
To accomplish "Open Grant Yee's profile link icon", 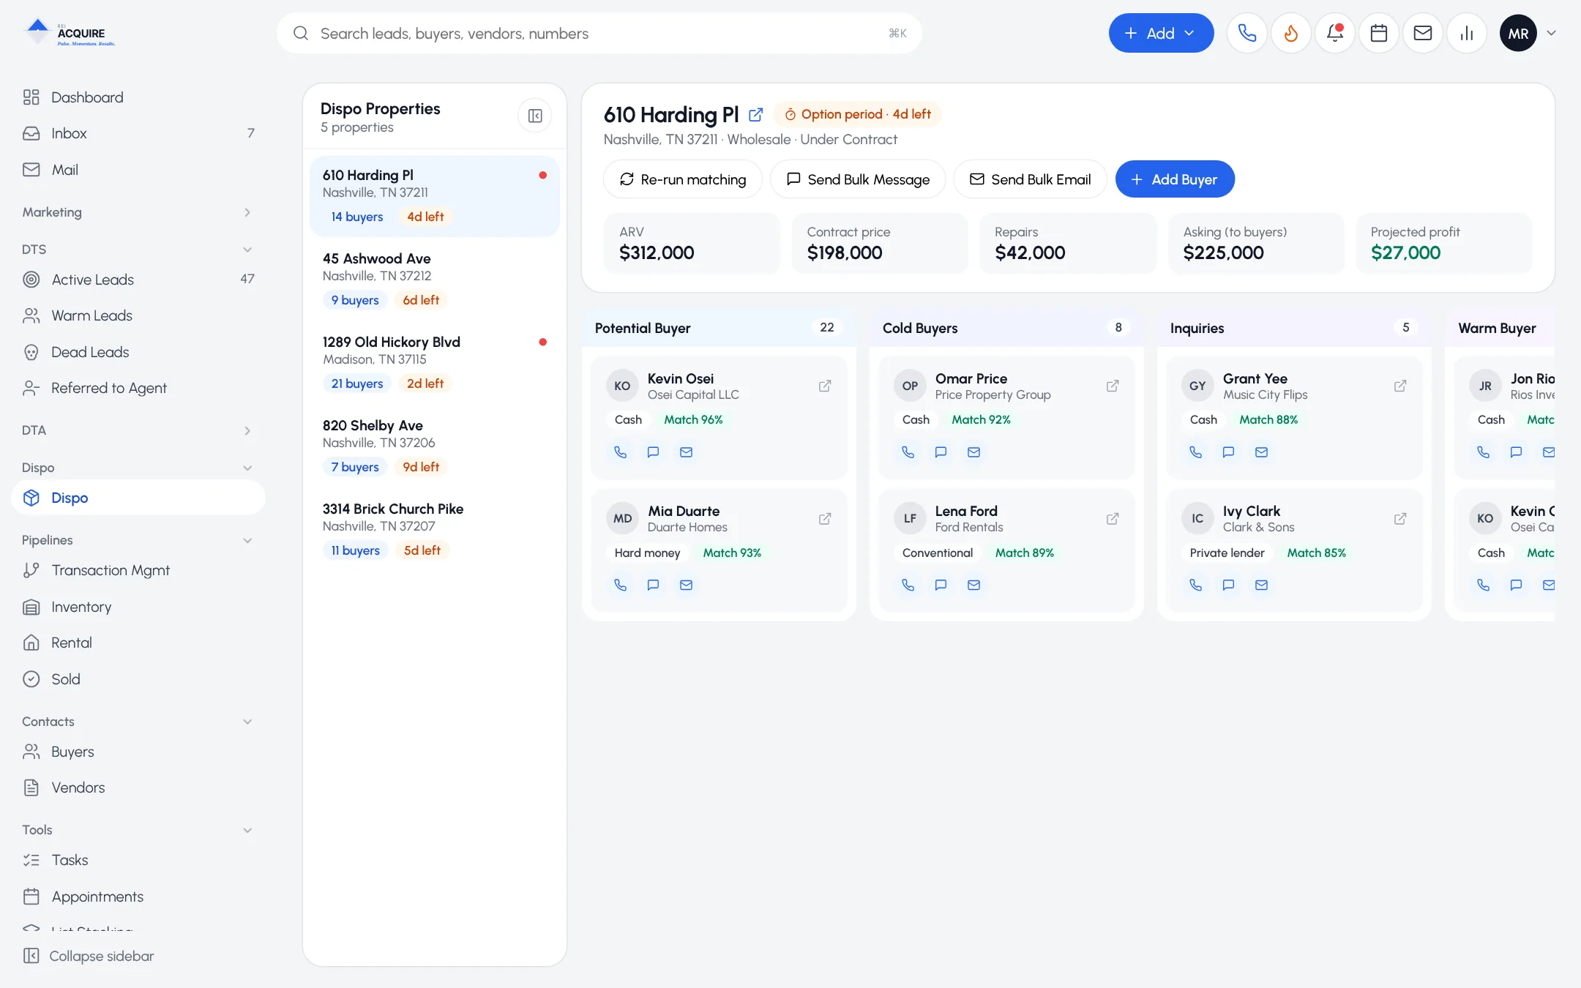I will 1399,386.
